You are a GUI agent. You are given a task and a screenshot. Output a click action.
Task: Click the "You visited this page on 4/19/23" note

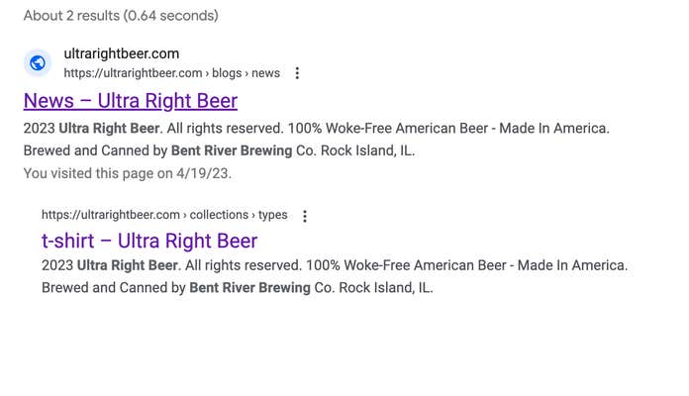pos(127,172)
